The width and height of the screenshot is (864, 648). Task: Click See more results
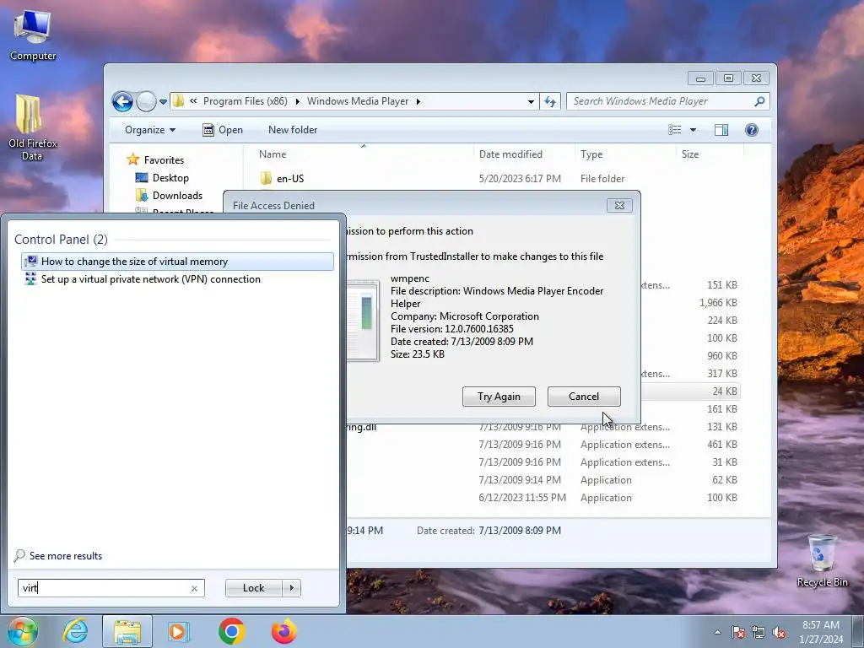58,556
